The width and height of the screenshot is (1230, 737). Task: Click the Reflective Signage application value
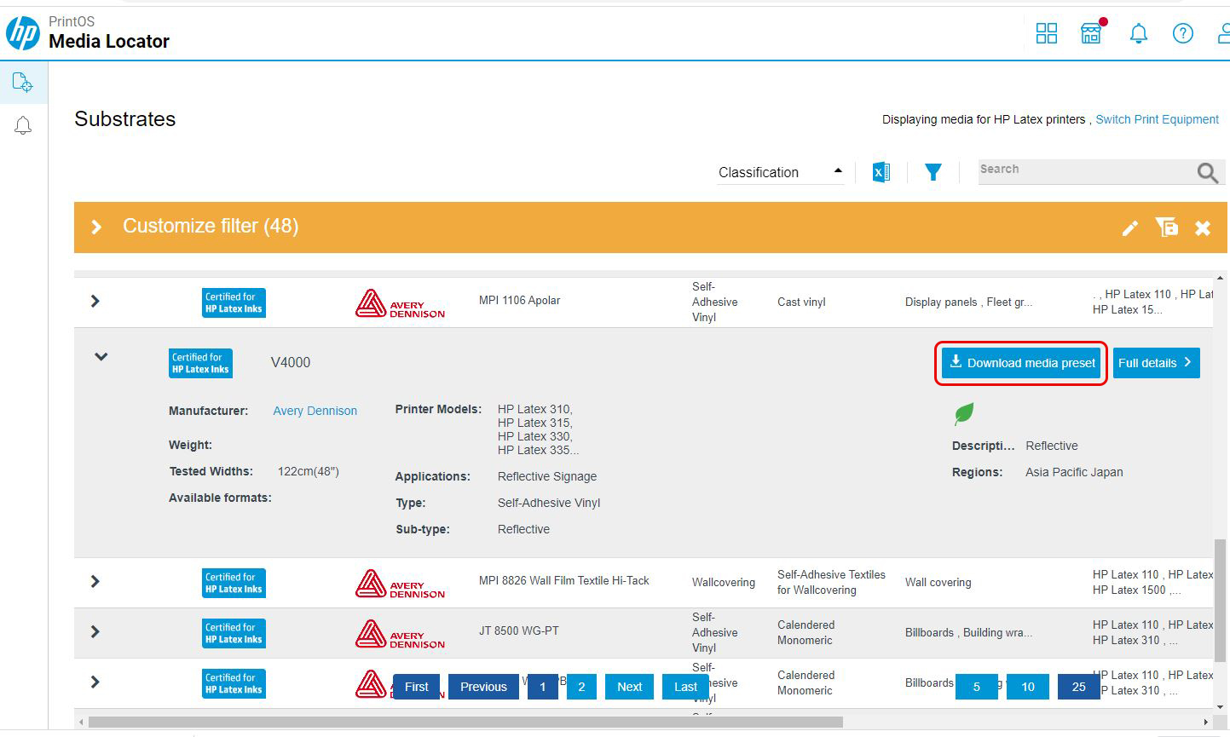point(547,476)
